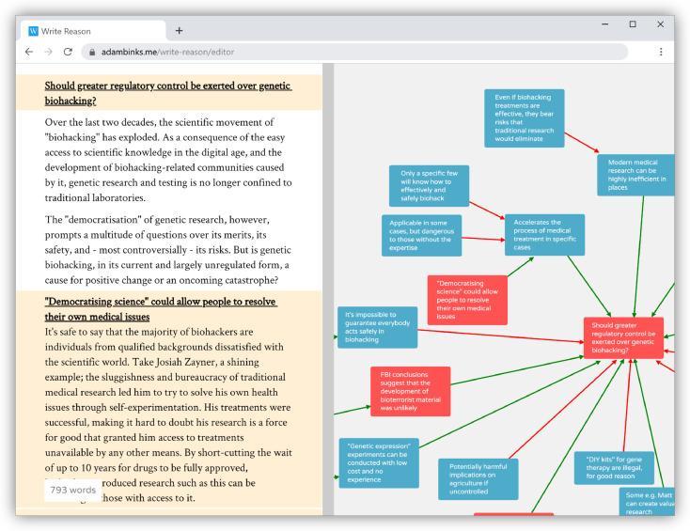Open a new tab with plus button

[x=180, y=29]
